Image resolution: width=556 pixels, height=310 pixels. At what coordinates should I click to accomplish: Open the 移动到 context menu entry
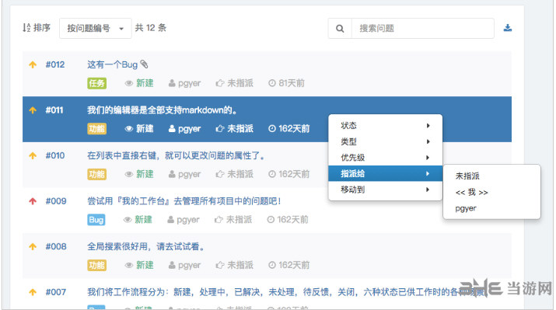[x=386, y=190]
